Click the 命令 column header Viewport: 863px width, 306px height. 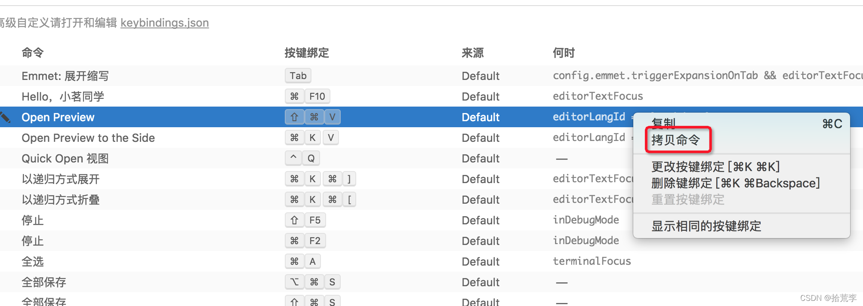pos(33,53)
